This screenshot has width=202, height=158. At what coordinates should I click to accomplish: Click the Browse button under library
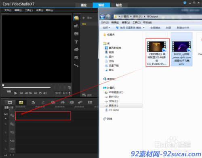coord(87,95)
